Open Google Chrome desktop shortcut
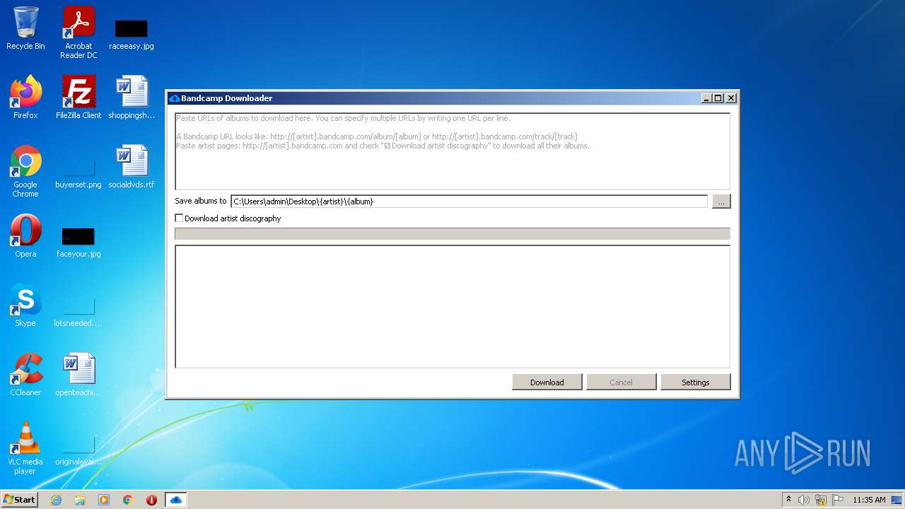 [x=25, y=172]
